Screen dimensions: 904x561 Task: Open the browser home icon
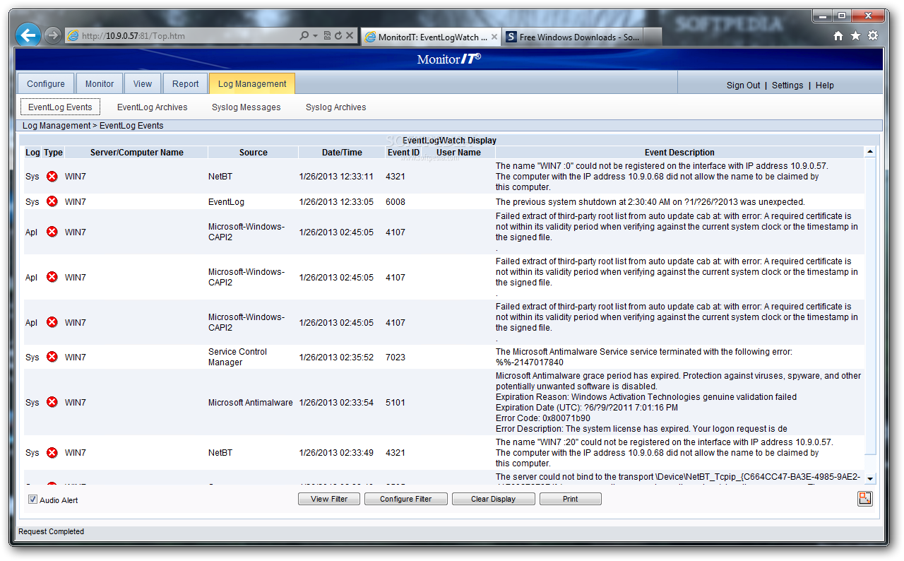point(838,35)
